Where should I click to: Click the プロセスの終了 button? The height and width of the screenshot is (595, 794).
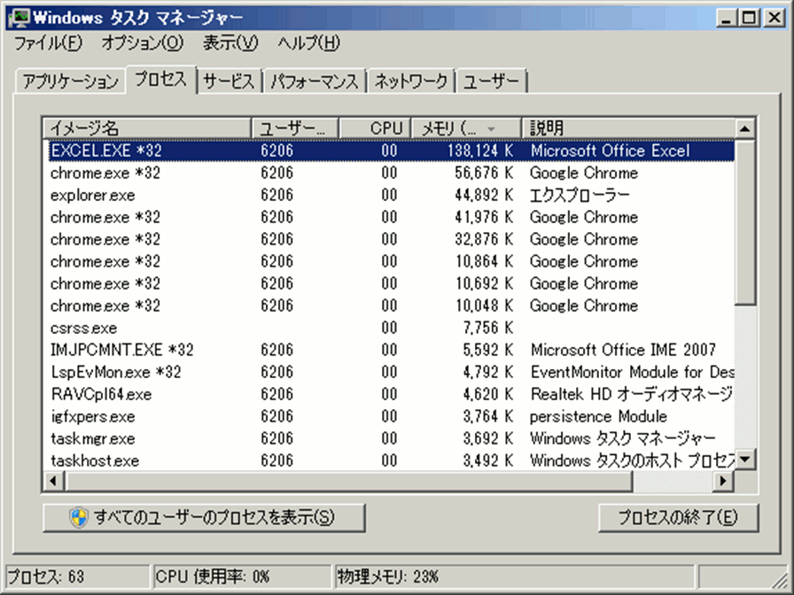tap(678, 517)
